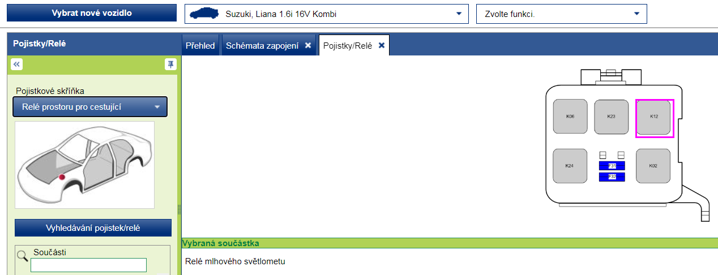Select relay K06 in the diagram
Viewport: 718px width, 275px height.
click(x=570, y=117)
